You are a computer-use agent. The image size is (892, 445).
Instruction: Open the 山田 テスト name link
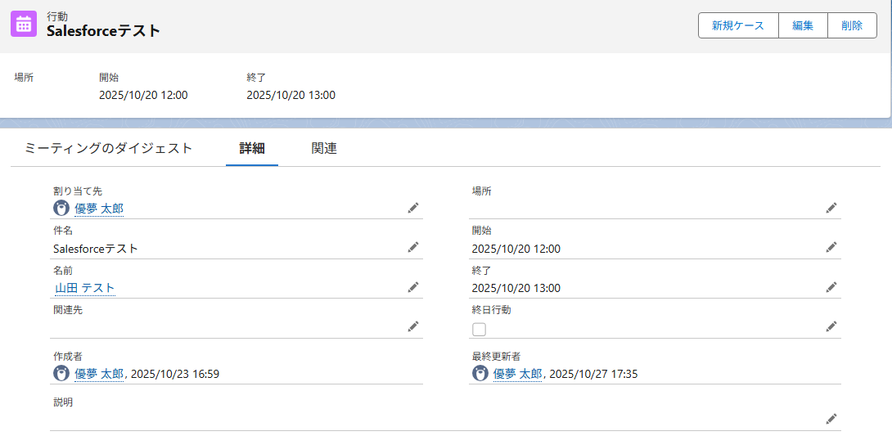[85, 288]
